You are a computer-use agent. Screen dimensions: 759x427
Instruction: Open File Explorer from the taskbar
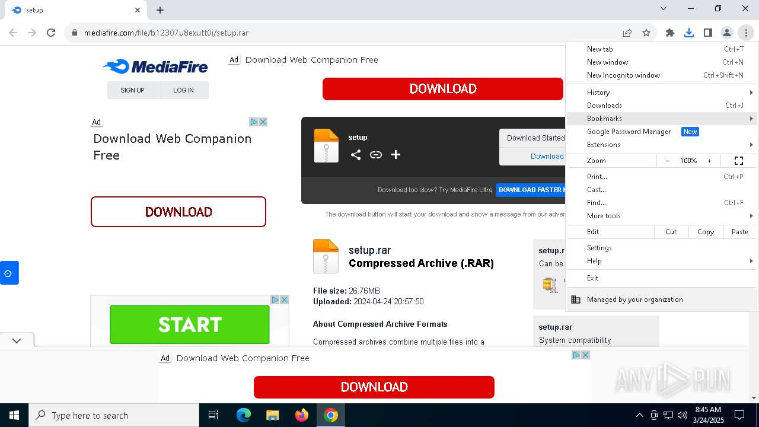pyautogui.click(x=272, y=415)
